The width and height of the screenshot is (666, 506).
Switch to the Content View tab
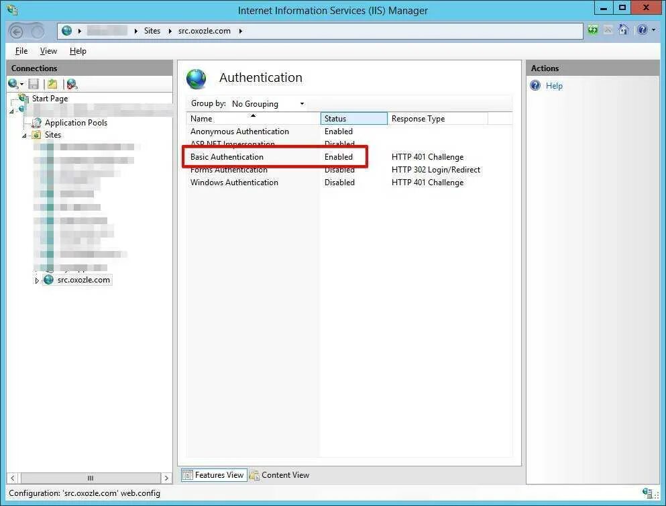pos(280,475)
